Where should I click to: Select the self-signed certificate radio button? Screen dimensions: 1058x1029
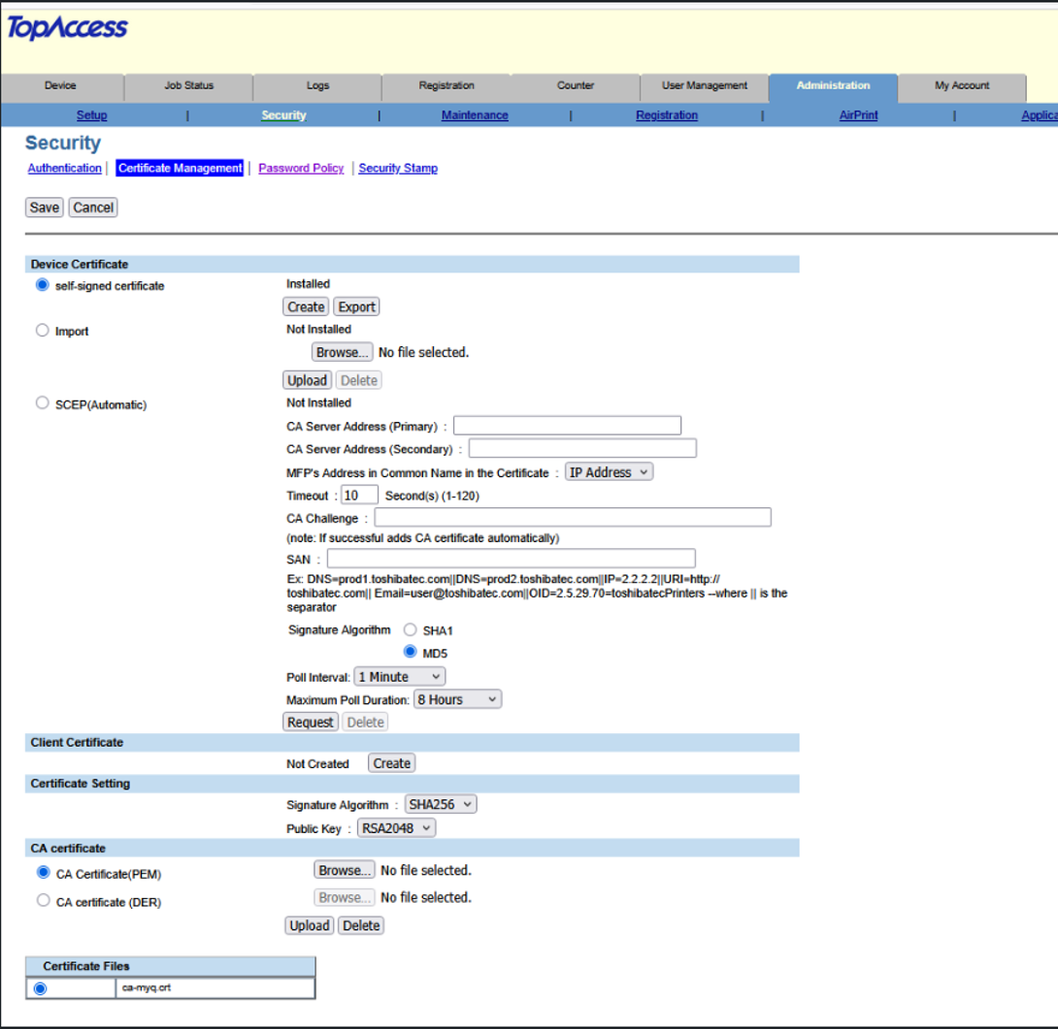coord(43,285)
